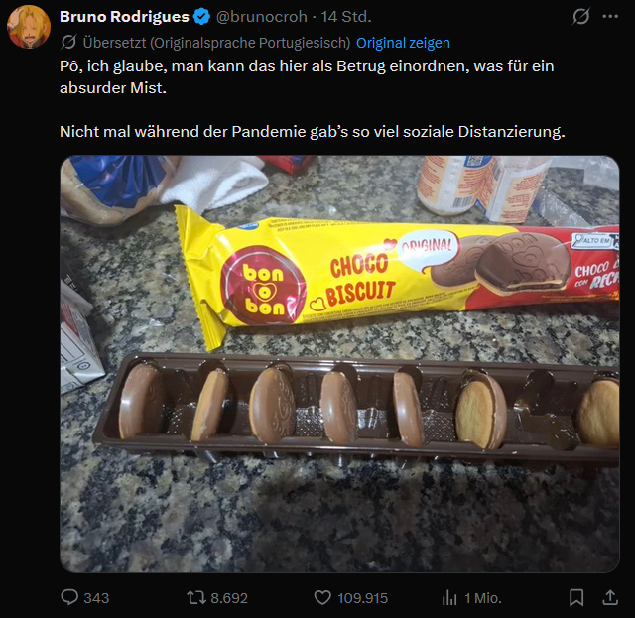Click the Grok icon at top right

point(580,17)
